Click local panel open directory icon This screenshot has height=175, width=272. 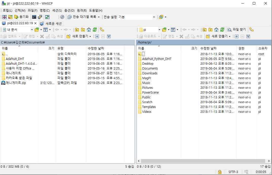coord(37,30)
